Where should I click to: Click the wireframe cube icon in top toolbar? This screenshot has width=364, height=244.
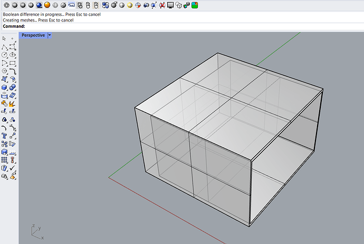[x=179, y=5]
